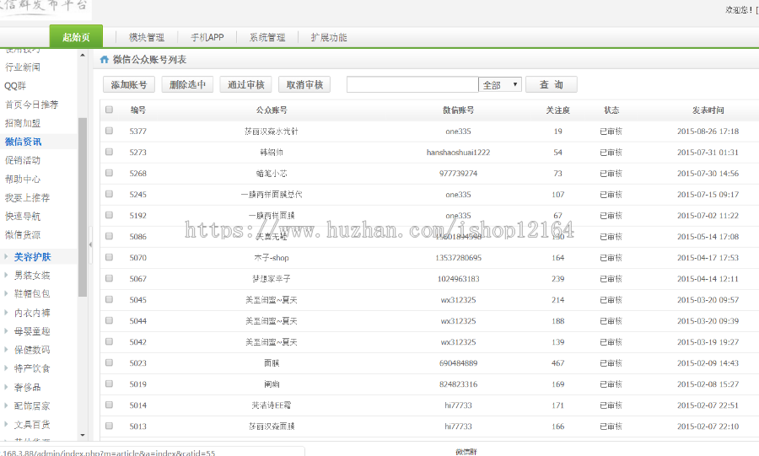Open 帮助中心 in the sidebar
The width and height of the screenshot is (759, 456).
[23, 179]
